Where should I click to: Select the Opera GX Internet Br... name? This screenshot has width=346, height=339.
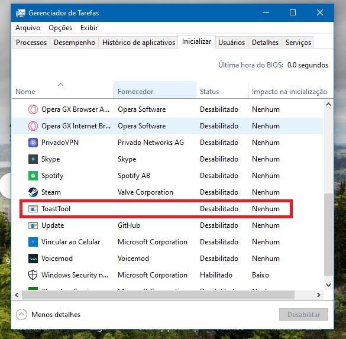pos(76,126)
